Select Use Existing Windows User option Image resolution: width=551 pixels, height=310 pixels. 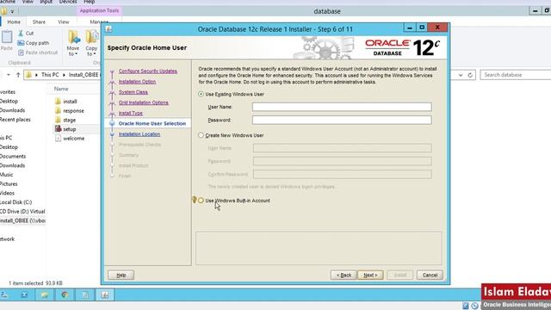tap(201, 94)
